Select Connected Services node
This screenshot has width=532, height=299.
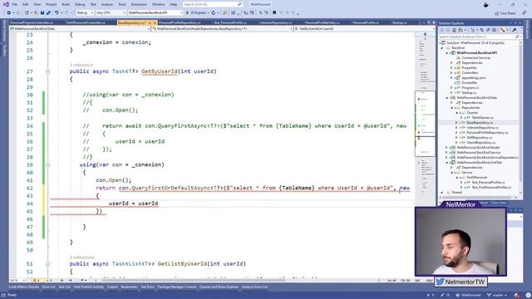475,58
